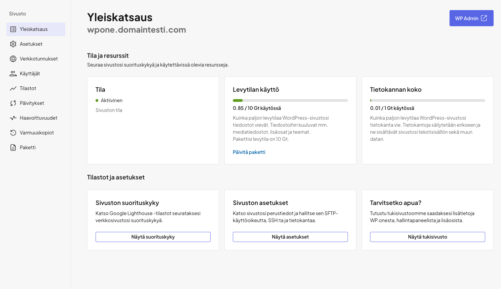
Task: Follow the Päivitä paketti link
Action: (x=249, y=152)
